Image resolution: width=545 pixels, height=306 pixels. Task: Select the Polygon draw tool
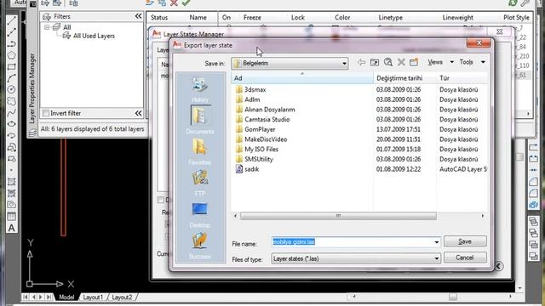(x=11, y=54)
